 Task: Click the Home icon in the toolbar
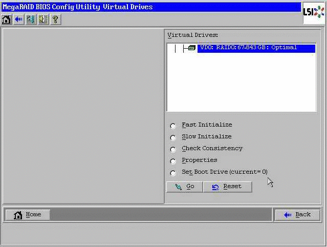click(7, 19)
